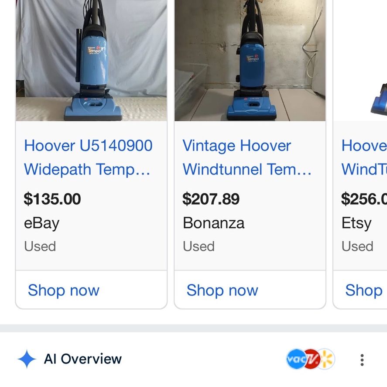Tap the blue AI Overview sparkle icon
387x387 pixels.
point(27,359)
